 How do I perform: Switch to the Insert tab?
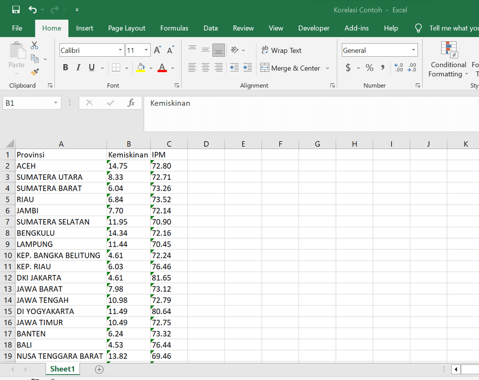pyautogui.click(x=85, y=28)
